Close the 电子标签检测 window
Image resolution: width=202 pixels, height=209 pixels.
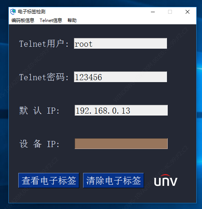coord(188,12)
